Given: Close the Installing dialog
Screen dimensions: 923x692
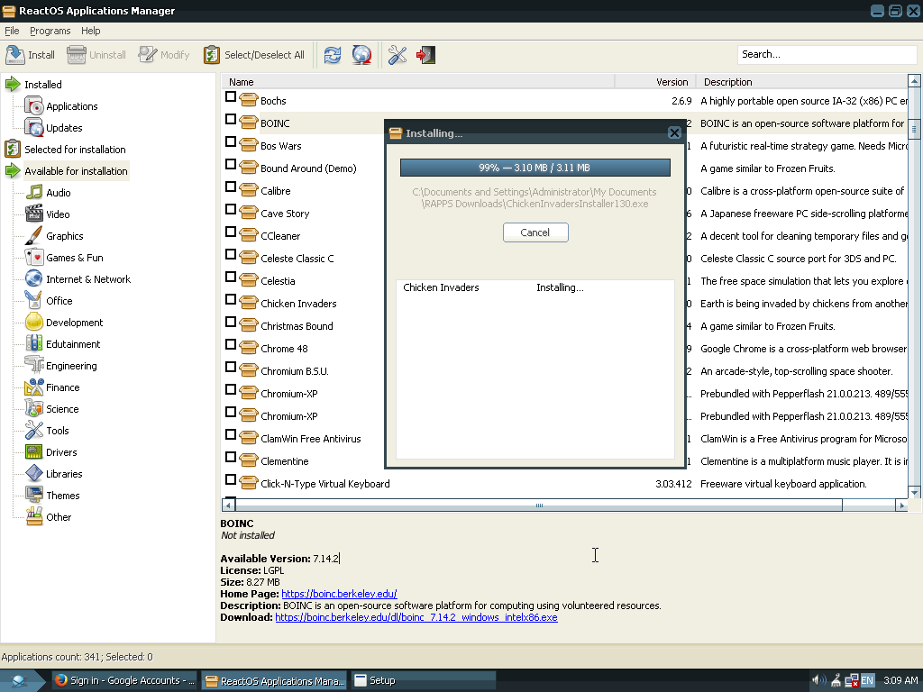Looking at the screenshot, I should click(x=674, y=133).
